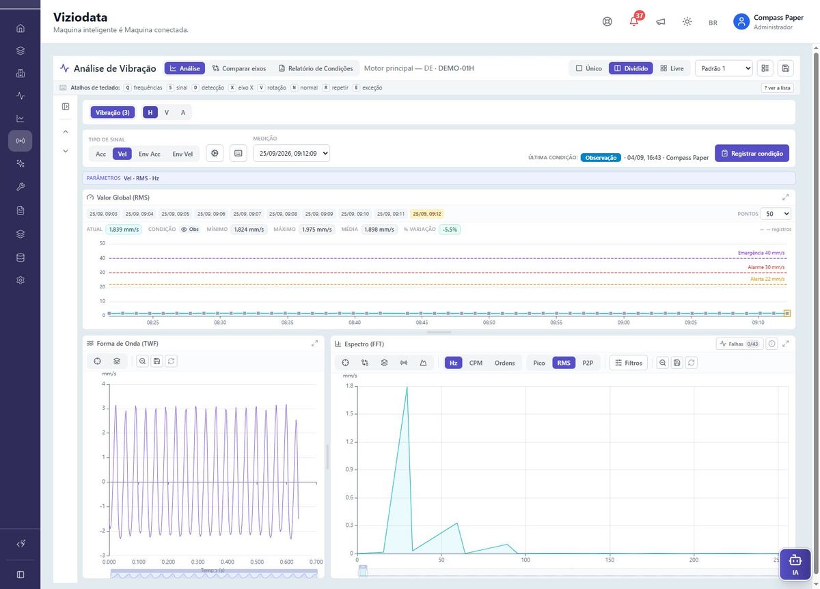Open the Filtros button
820x589 pixels.
(x=627, y=363)
